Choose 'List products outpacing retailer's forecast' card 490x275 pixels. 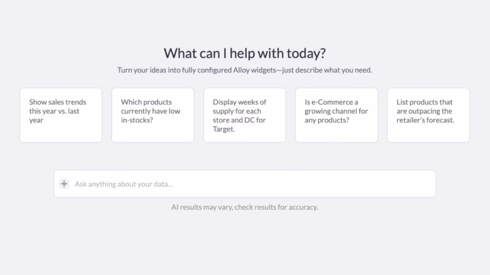(x=428, y=115)
